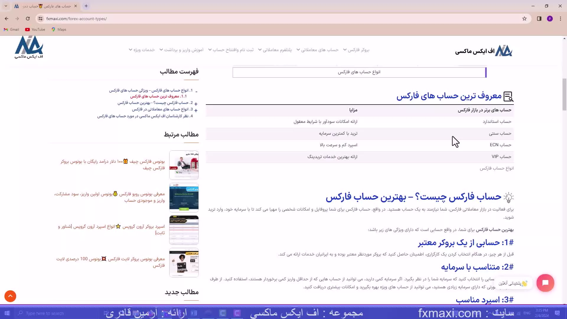
Task: Expand the بروکر فارکس menu
Action: [x=356, y=50]
